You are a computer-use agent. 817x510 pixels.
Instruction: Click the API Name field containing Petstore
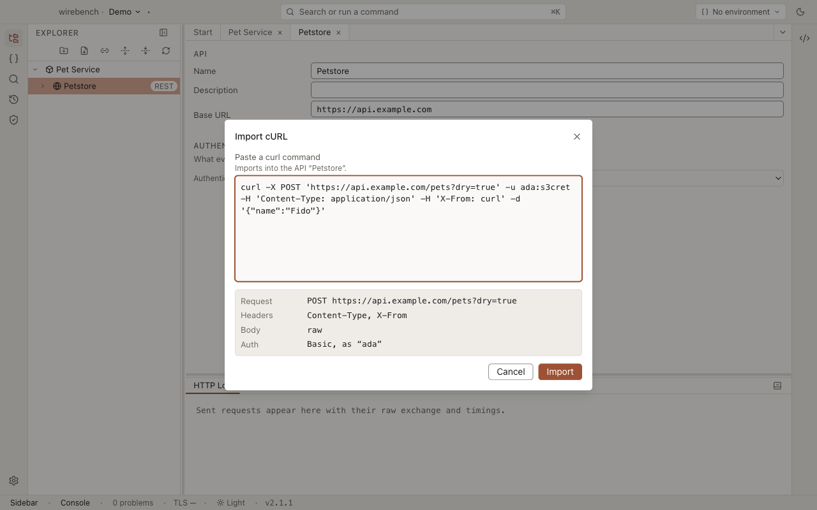547,71
